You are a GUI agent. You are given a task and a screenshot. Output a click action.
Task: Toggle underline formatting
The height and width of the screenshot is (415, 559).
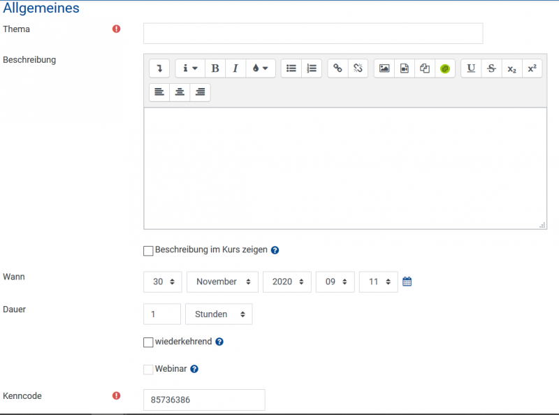(x=471, y=68)
